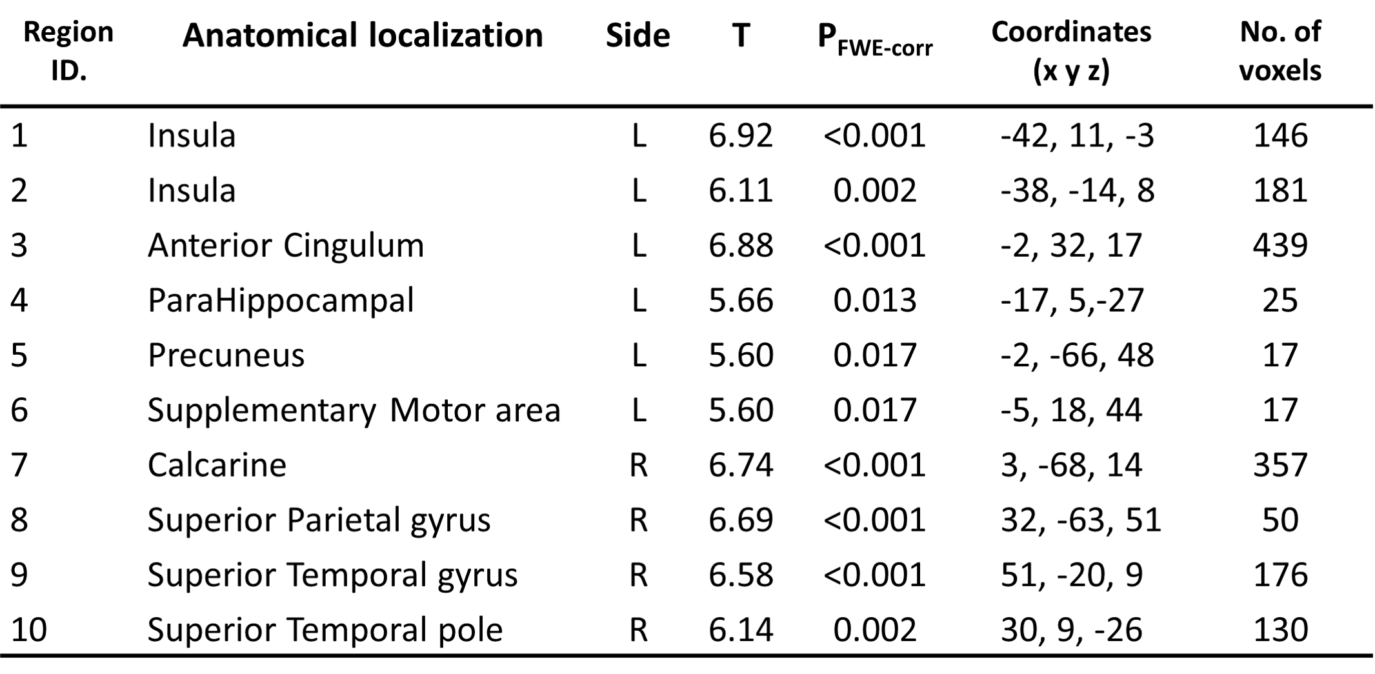Select the Coordinates (x y z) header

[x=1071, y=52]
